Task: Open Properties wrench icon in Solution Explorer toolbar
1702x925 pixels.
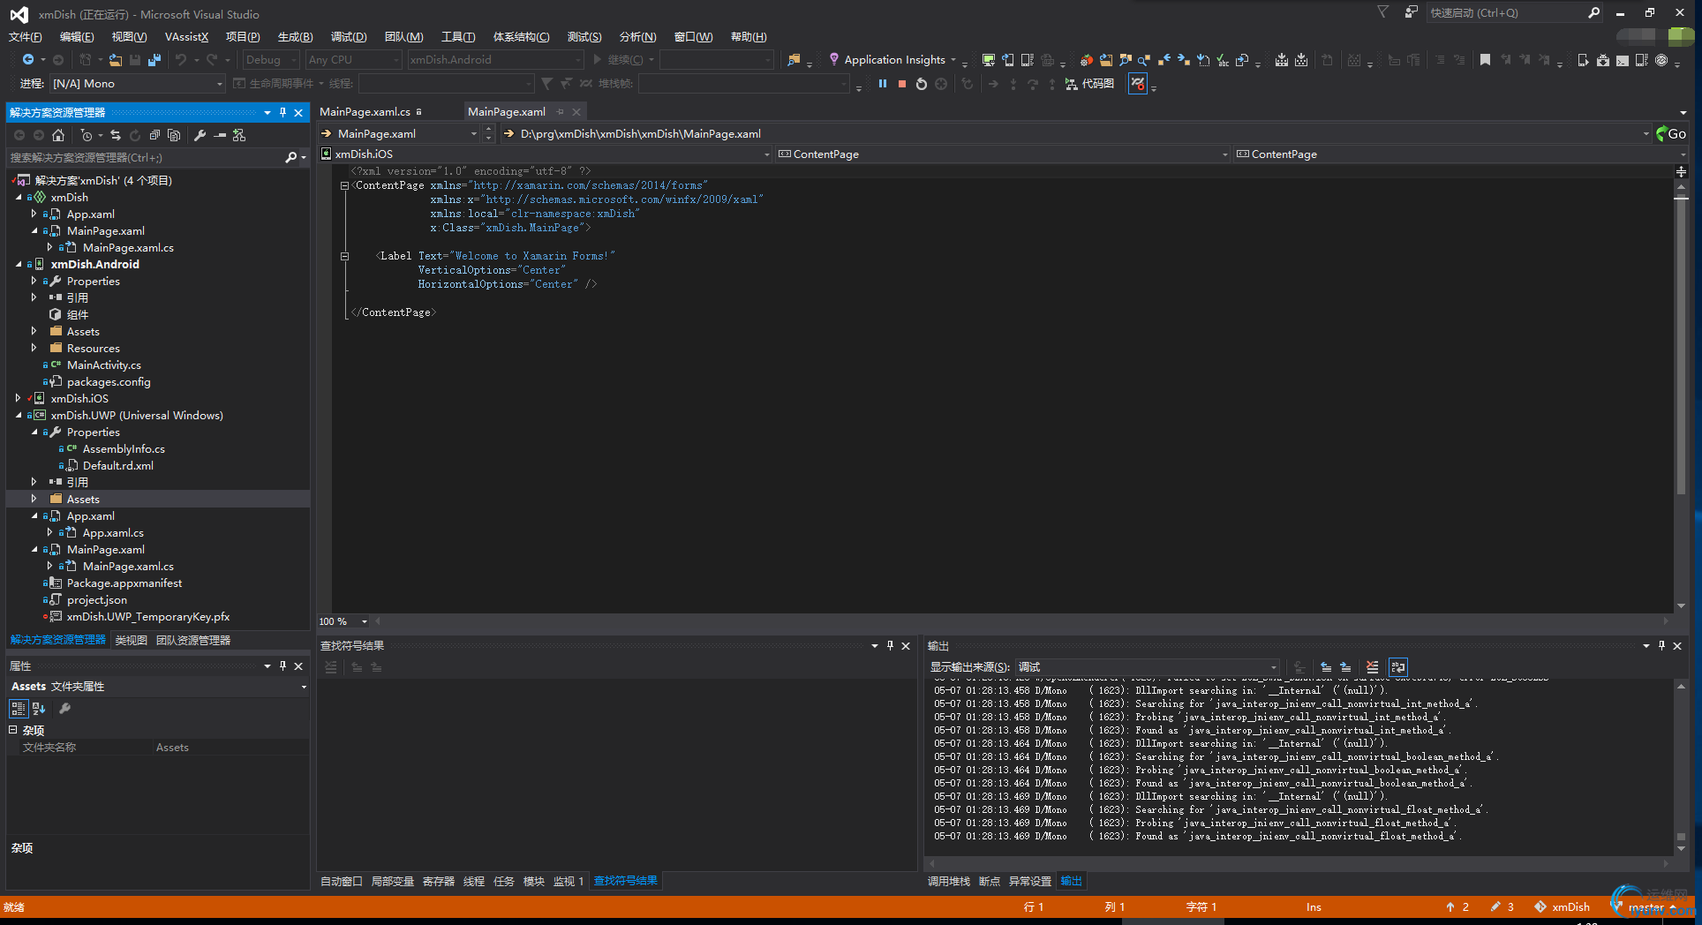Action: point(200,135)
